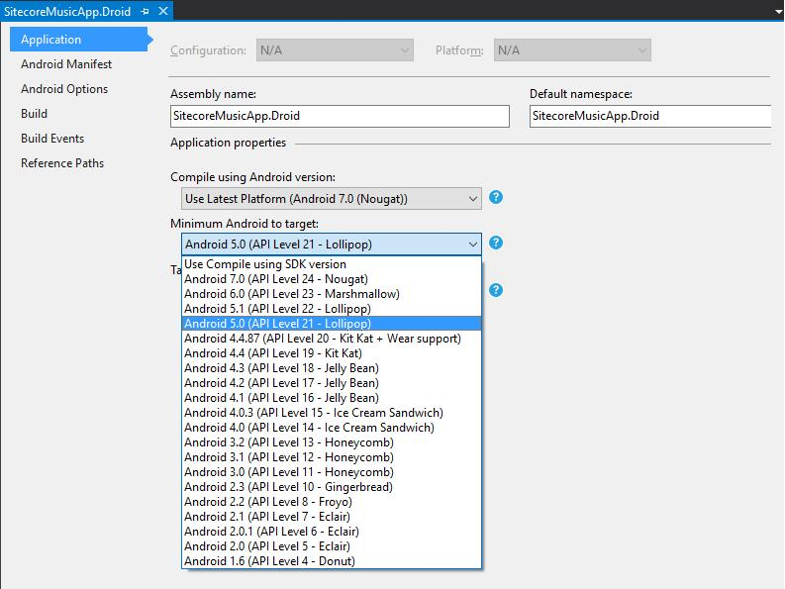The width and height of the screenshot is (785, 589).
Task: Choose Android 4.3 API Level 18 Jelly Bean
Action: tap(332, 368)
